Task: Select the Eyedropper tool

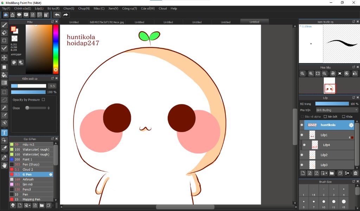Action: pos(4,157)
